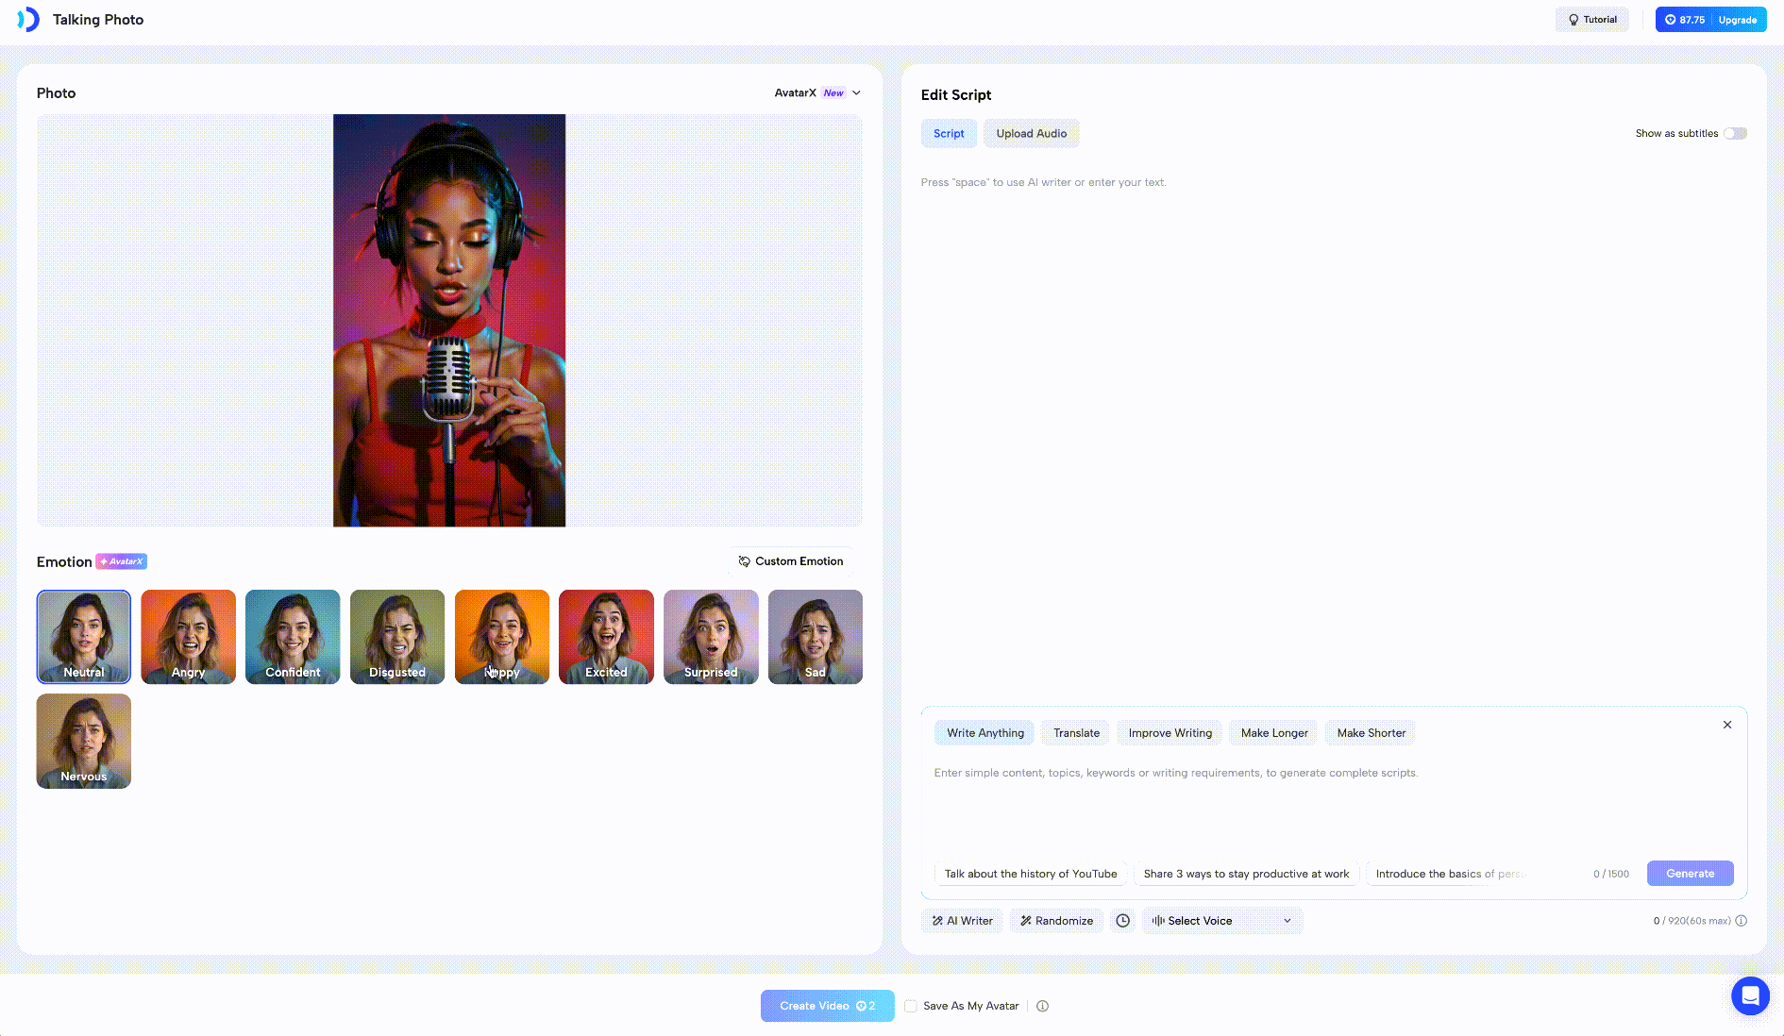Click the info icon near Save As My Avatar
Image resolution: width=1784 pixels, height=1036 pixels.
(1043, 1006)
